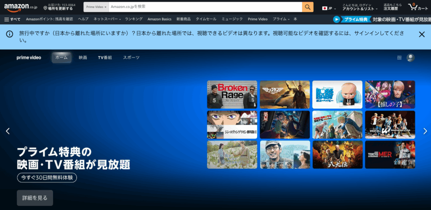Dismiss the travel notice banner

click(422, 34)
